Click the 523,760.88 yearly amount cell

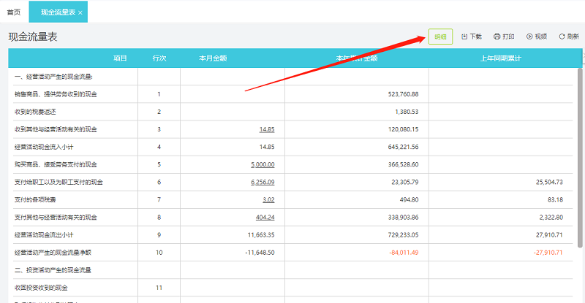pos(403,94)
